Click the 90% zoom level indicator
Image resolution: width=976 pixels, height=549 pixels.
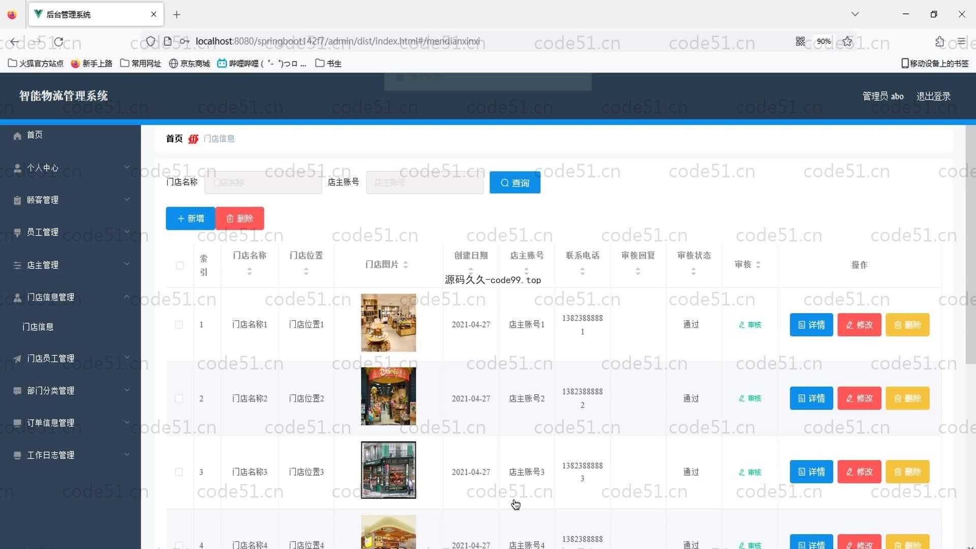[823, 42]
